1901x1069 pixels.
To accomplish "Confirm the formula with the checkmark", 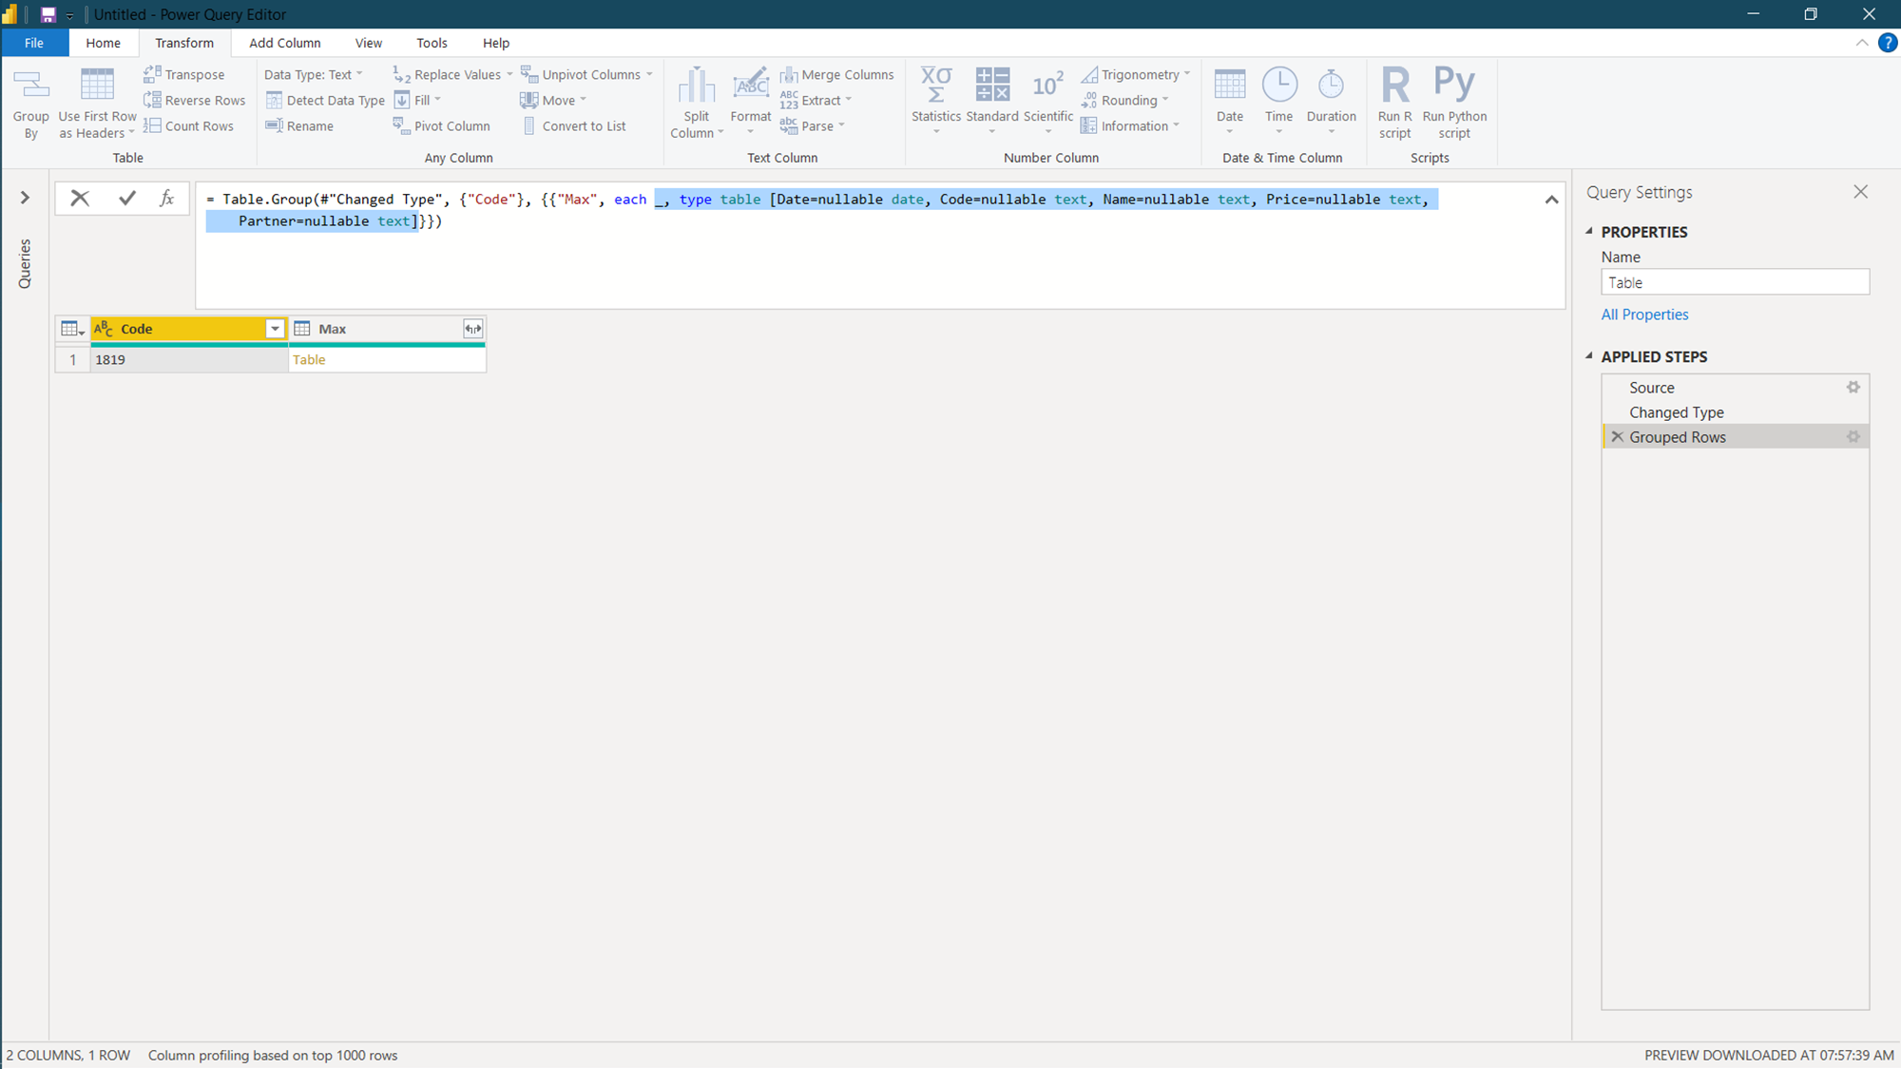I will (127, 198).
